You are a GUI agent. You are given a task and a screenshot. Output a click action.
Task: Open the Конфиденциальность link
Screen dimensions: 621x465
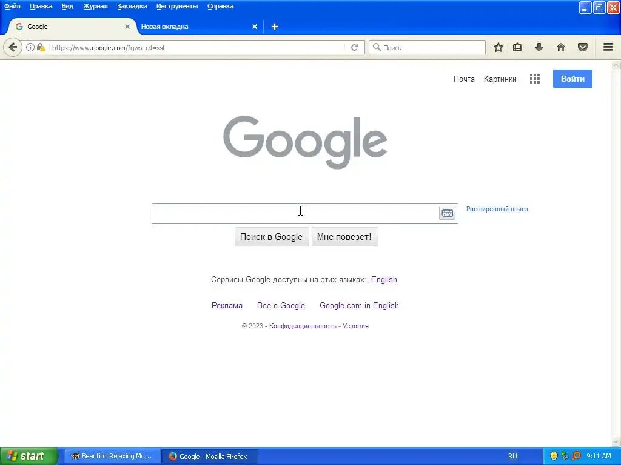click(x=303, y=326)
